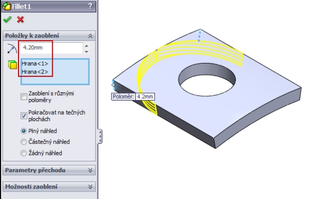Screen dimensions: 312x199
Task: Choose the Plný náhled radio option
Action: tap(23, 131)
